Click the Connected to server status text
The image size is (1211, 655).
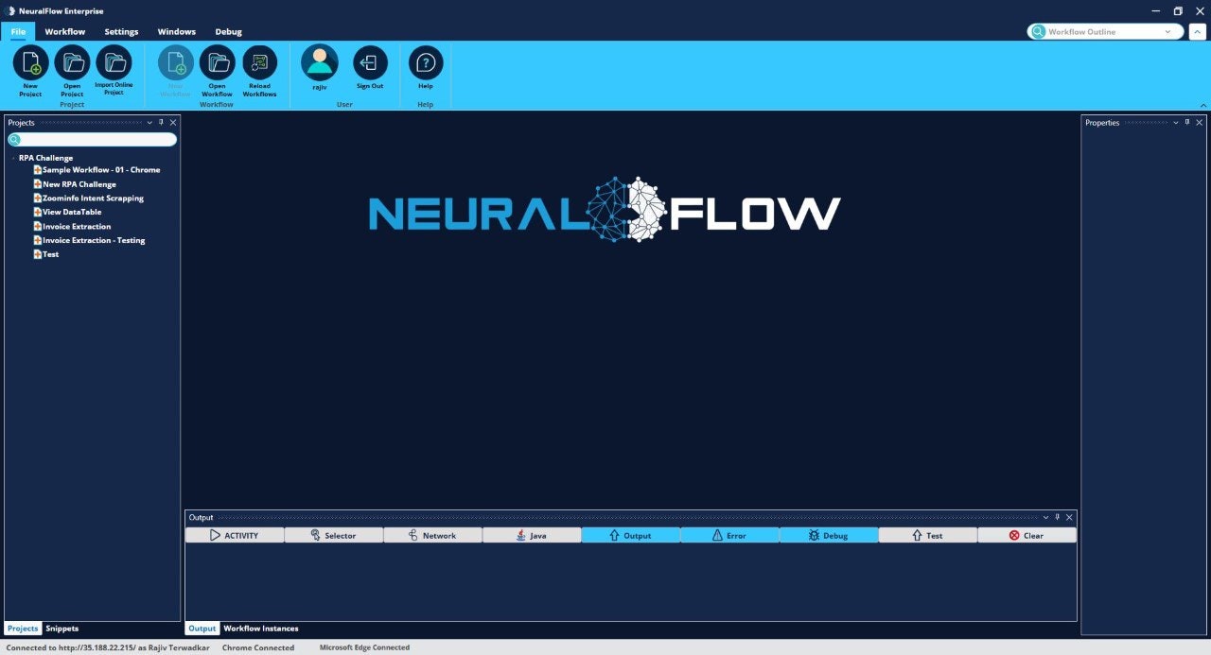coord(108,647)
